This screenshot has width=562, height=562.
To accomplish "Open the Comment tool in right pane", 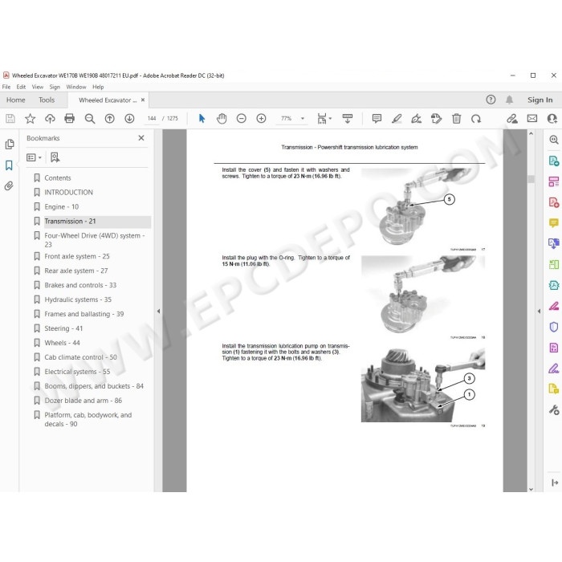I will [x=554, y=223].
